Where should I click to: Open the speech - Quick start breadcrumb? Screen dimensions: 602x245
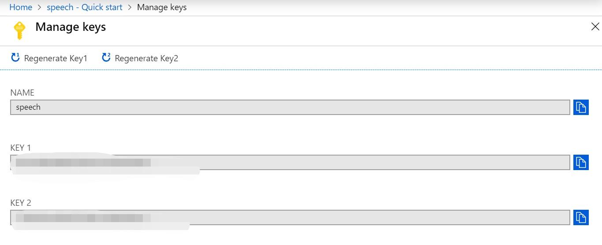point(85,7)
